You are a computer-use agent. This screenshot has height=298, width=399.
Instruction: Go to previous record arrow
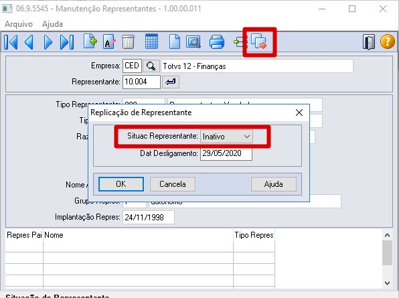tap(29, 42)
